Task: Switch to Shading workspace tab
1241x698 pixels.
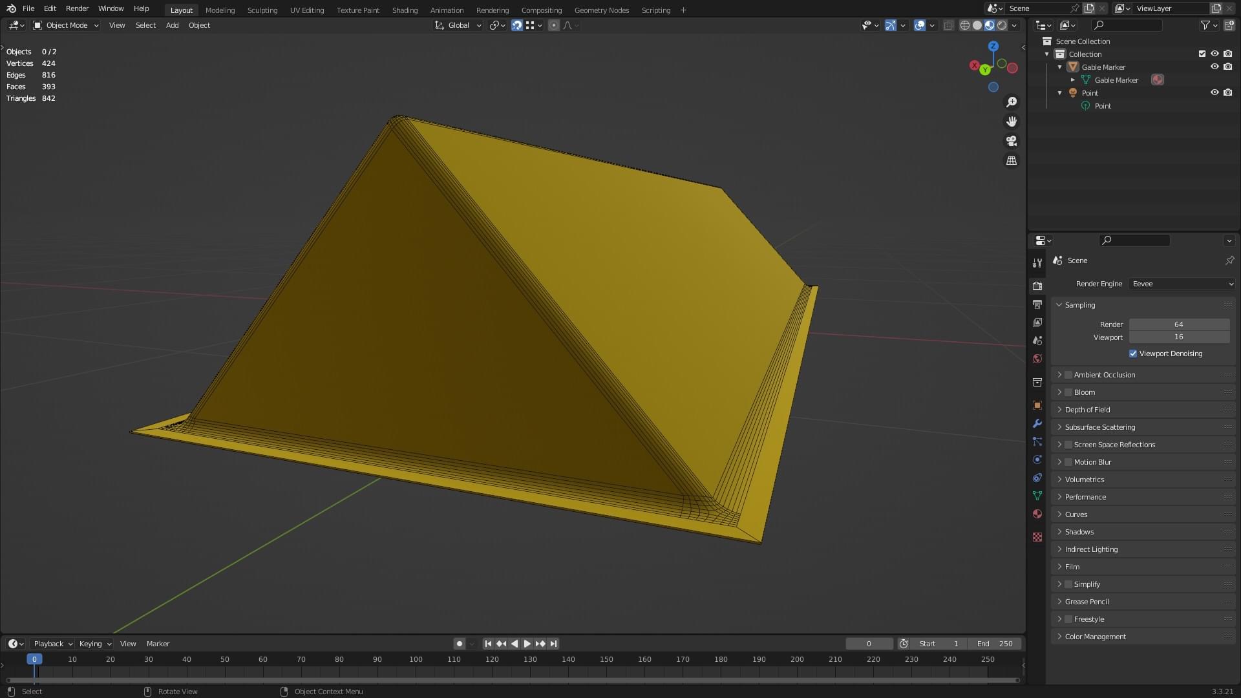Action: 405,10
